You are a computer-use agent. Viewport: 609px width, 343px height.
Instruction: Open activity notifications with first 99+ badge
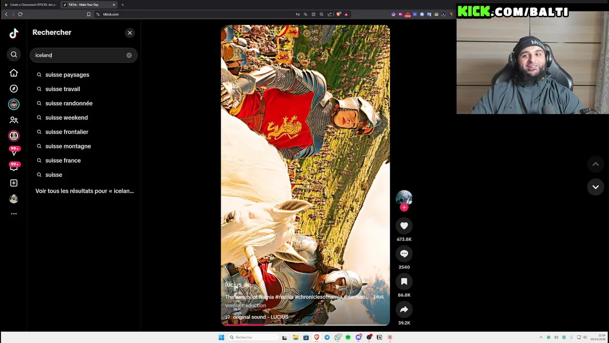pyautogui.click(x=14, y=151)
